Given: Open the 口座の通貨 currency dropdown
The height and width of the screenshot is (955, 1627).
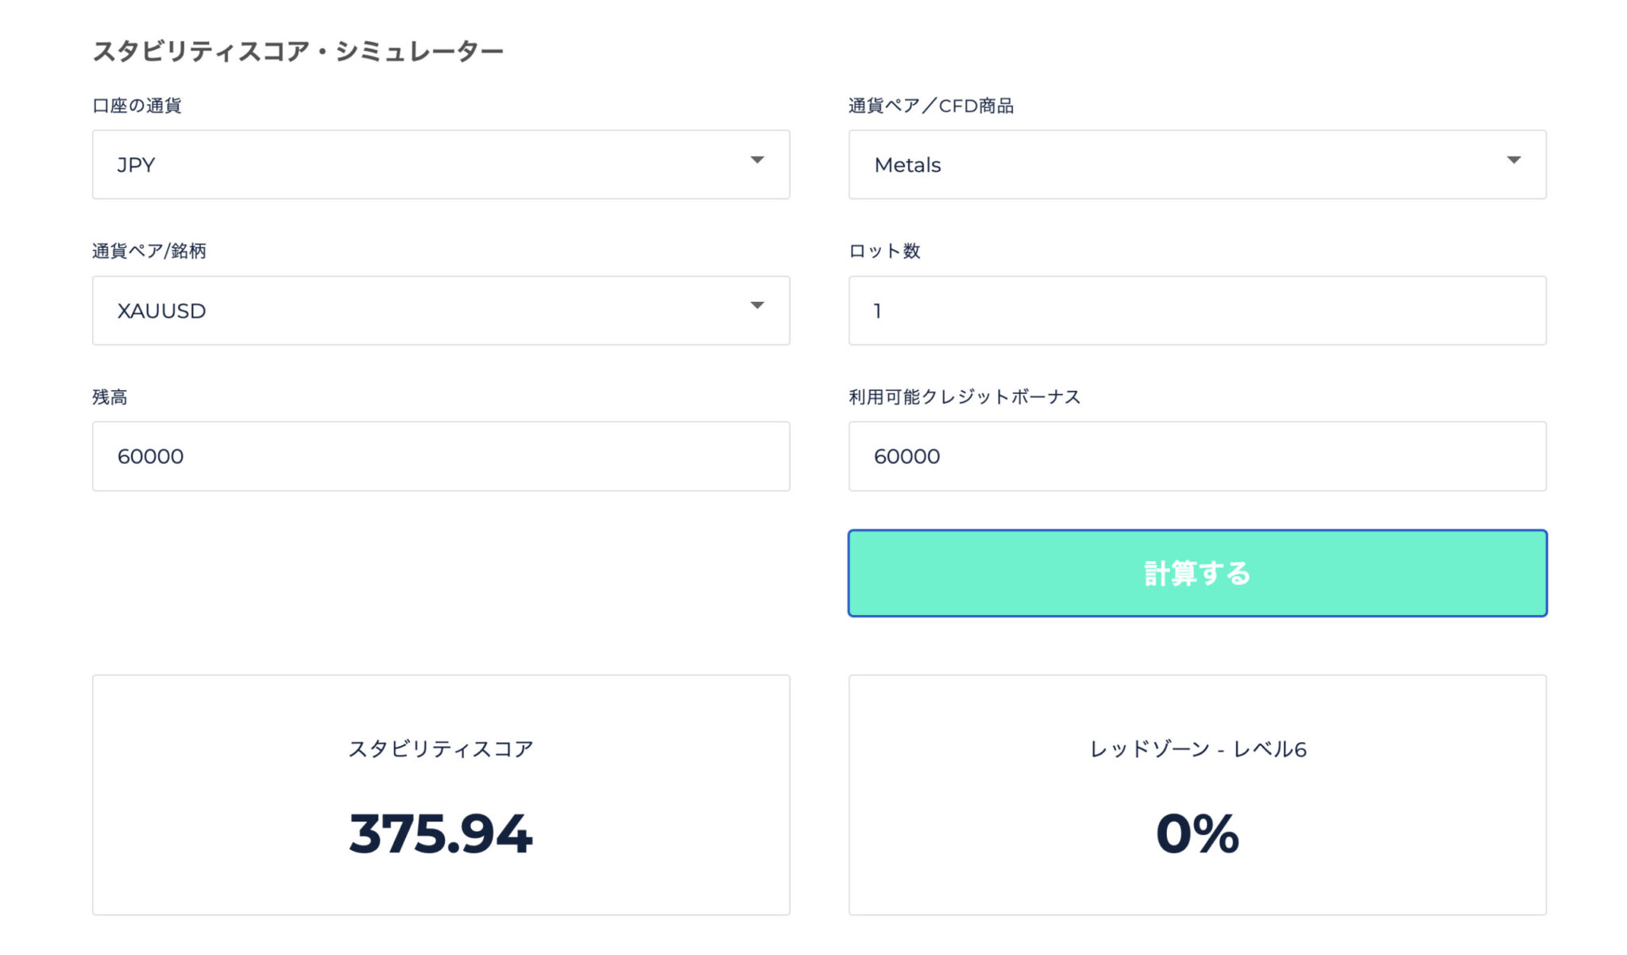Looking at the screenshot, I should click(441, 164).
